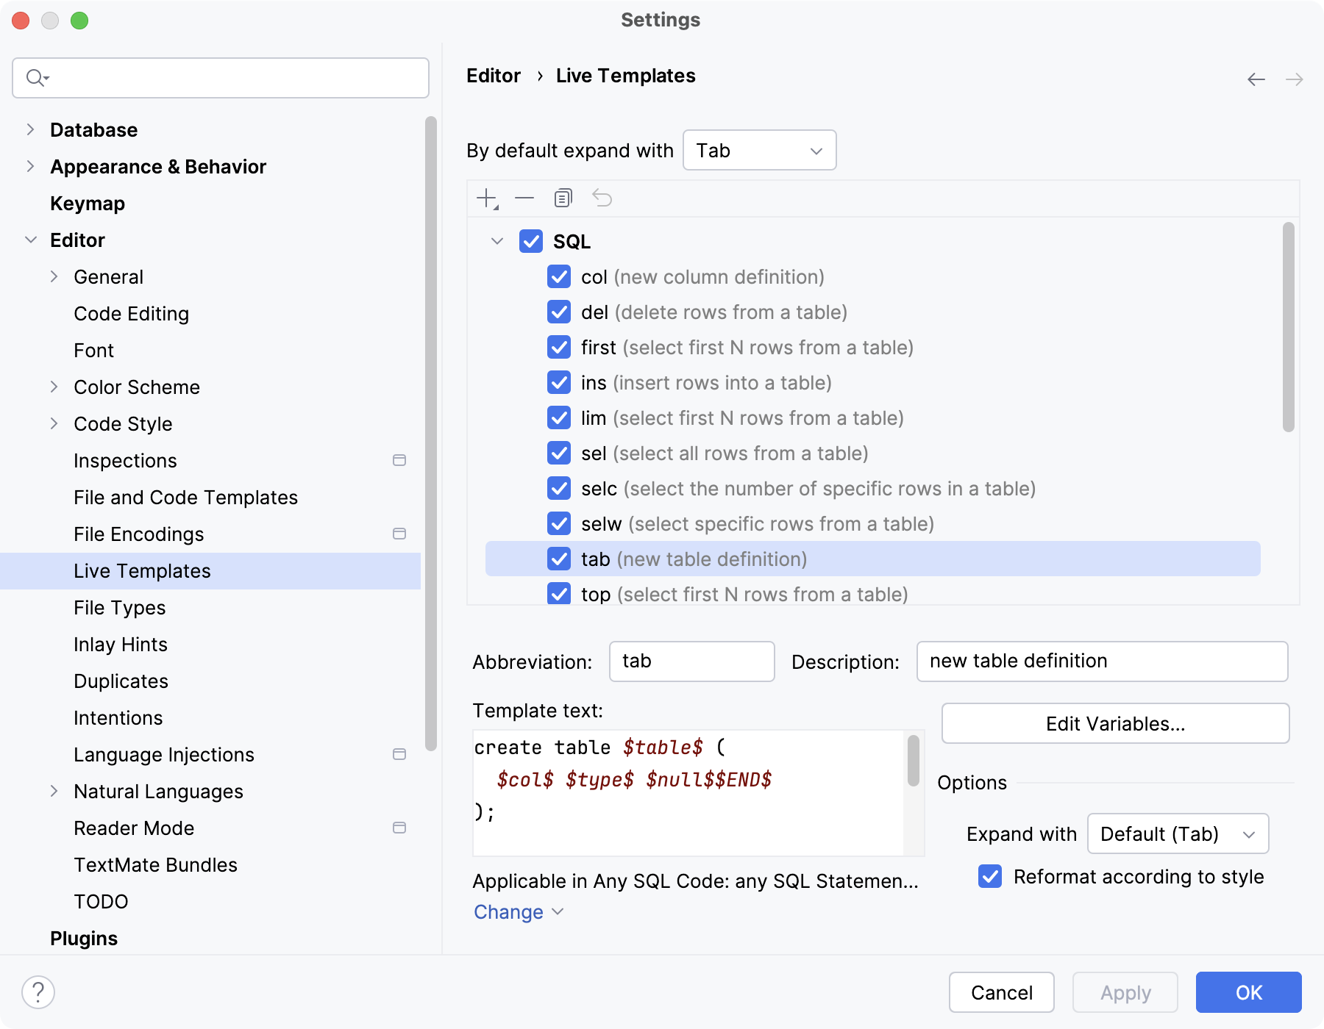Click the Edit Variables button
The width and height of the screenshot is (1324, 1029).
click(1115, 724)
